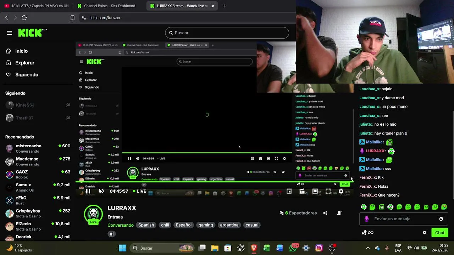The height and width of the screenshot is (255, 454).
Task: Open channel points infinity balance
Action: [367, 233]
